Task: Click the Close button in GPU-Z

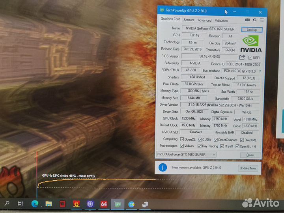Action: pos(250,155)
